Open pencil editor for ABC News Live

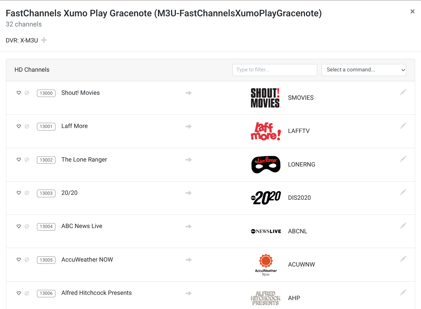(403, 226)
